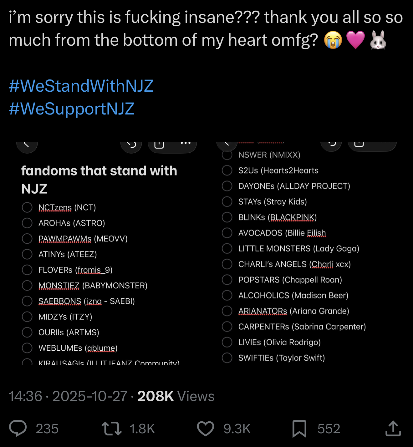This screenshot has width=413, height=447.
Task: Click the tweet timestamp 14:36
Action: [x=25, y=396]
